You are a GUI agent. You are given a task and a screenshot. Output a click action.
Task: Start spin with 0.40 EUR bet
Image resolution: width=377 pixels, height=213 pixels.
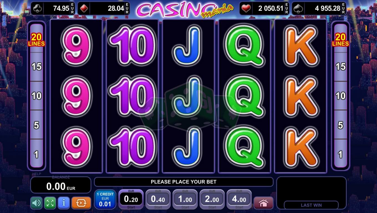[x=158, y=199]
